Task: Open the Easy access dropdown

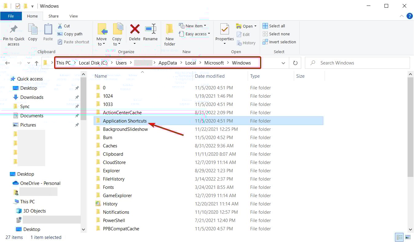Action: (x=194, y=34)
